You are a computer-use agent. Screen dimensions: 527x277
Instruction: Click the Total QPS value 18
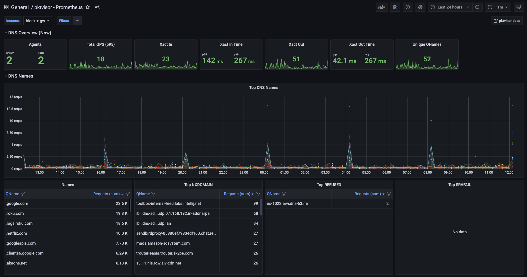(101, 59)
